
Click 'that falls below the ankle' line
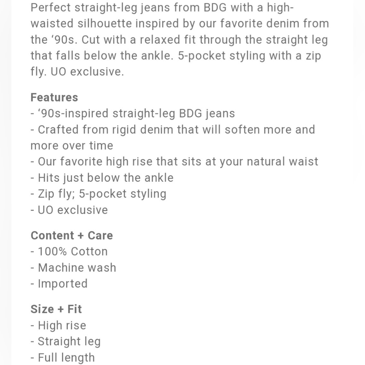click(x=176, y=55)
